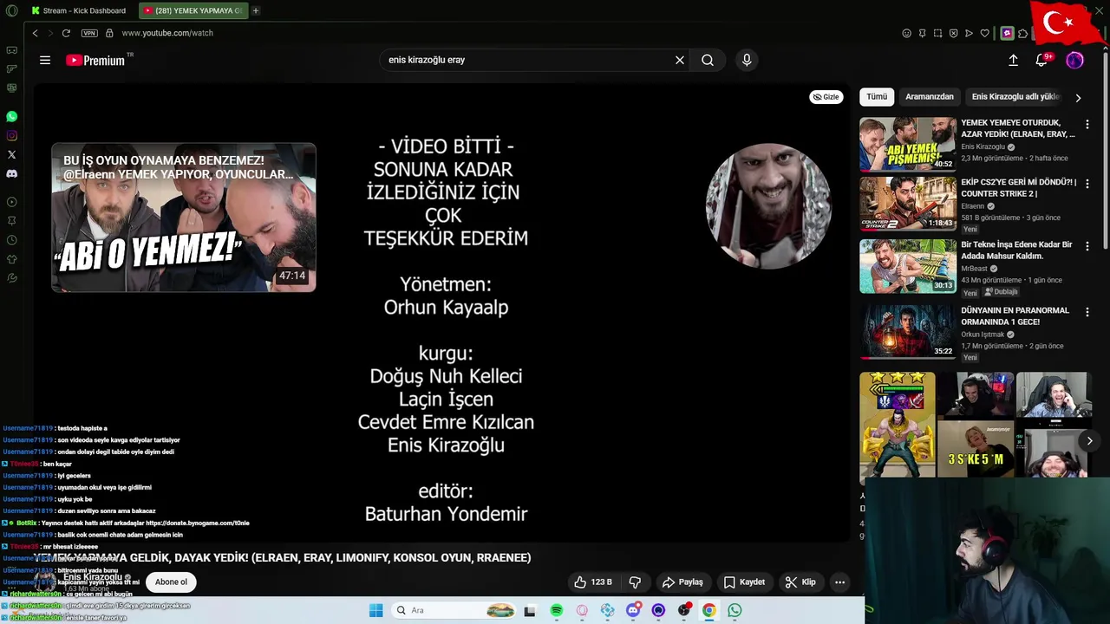
Task: Select the Enis Kirazoglu adlı yükleyen chip
Action: click(x=1015, y=97)
